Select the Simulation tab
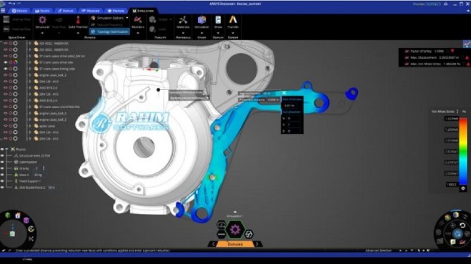 (143, 11)
